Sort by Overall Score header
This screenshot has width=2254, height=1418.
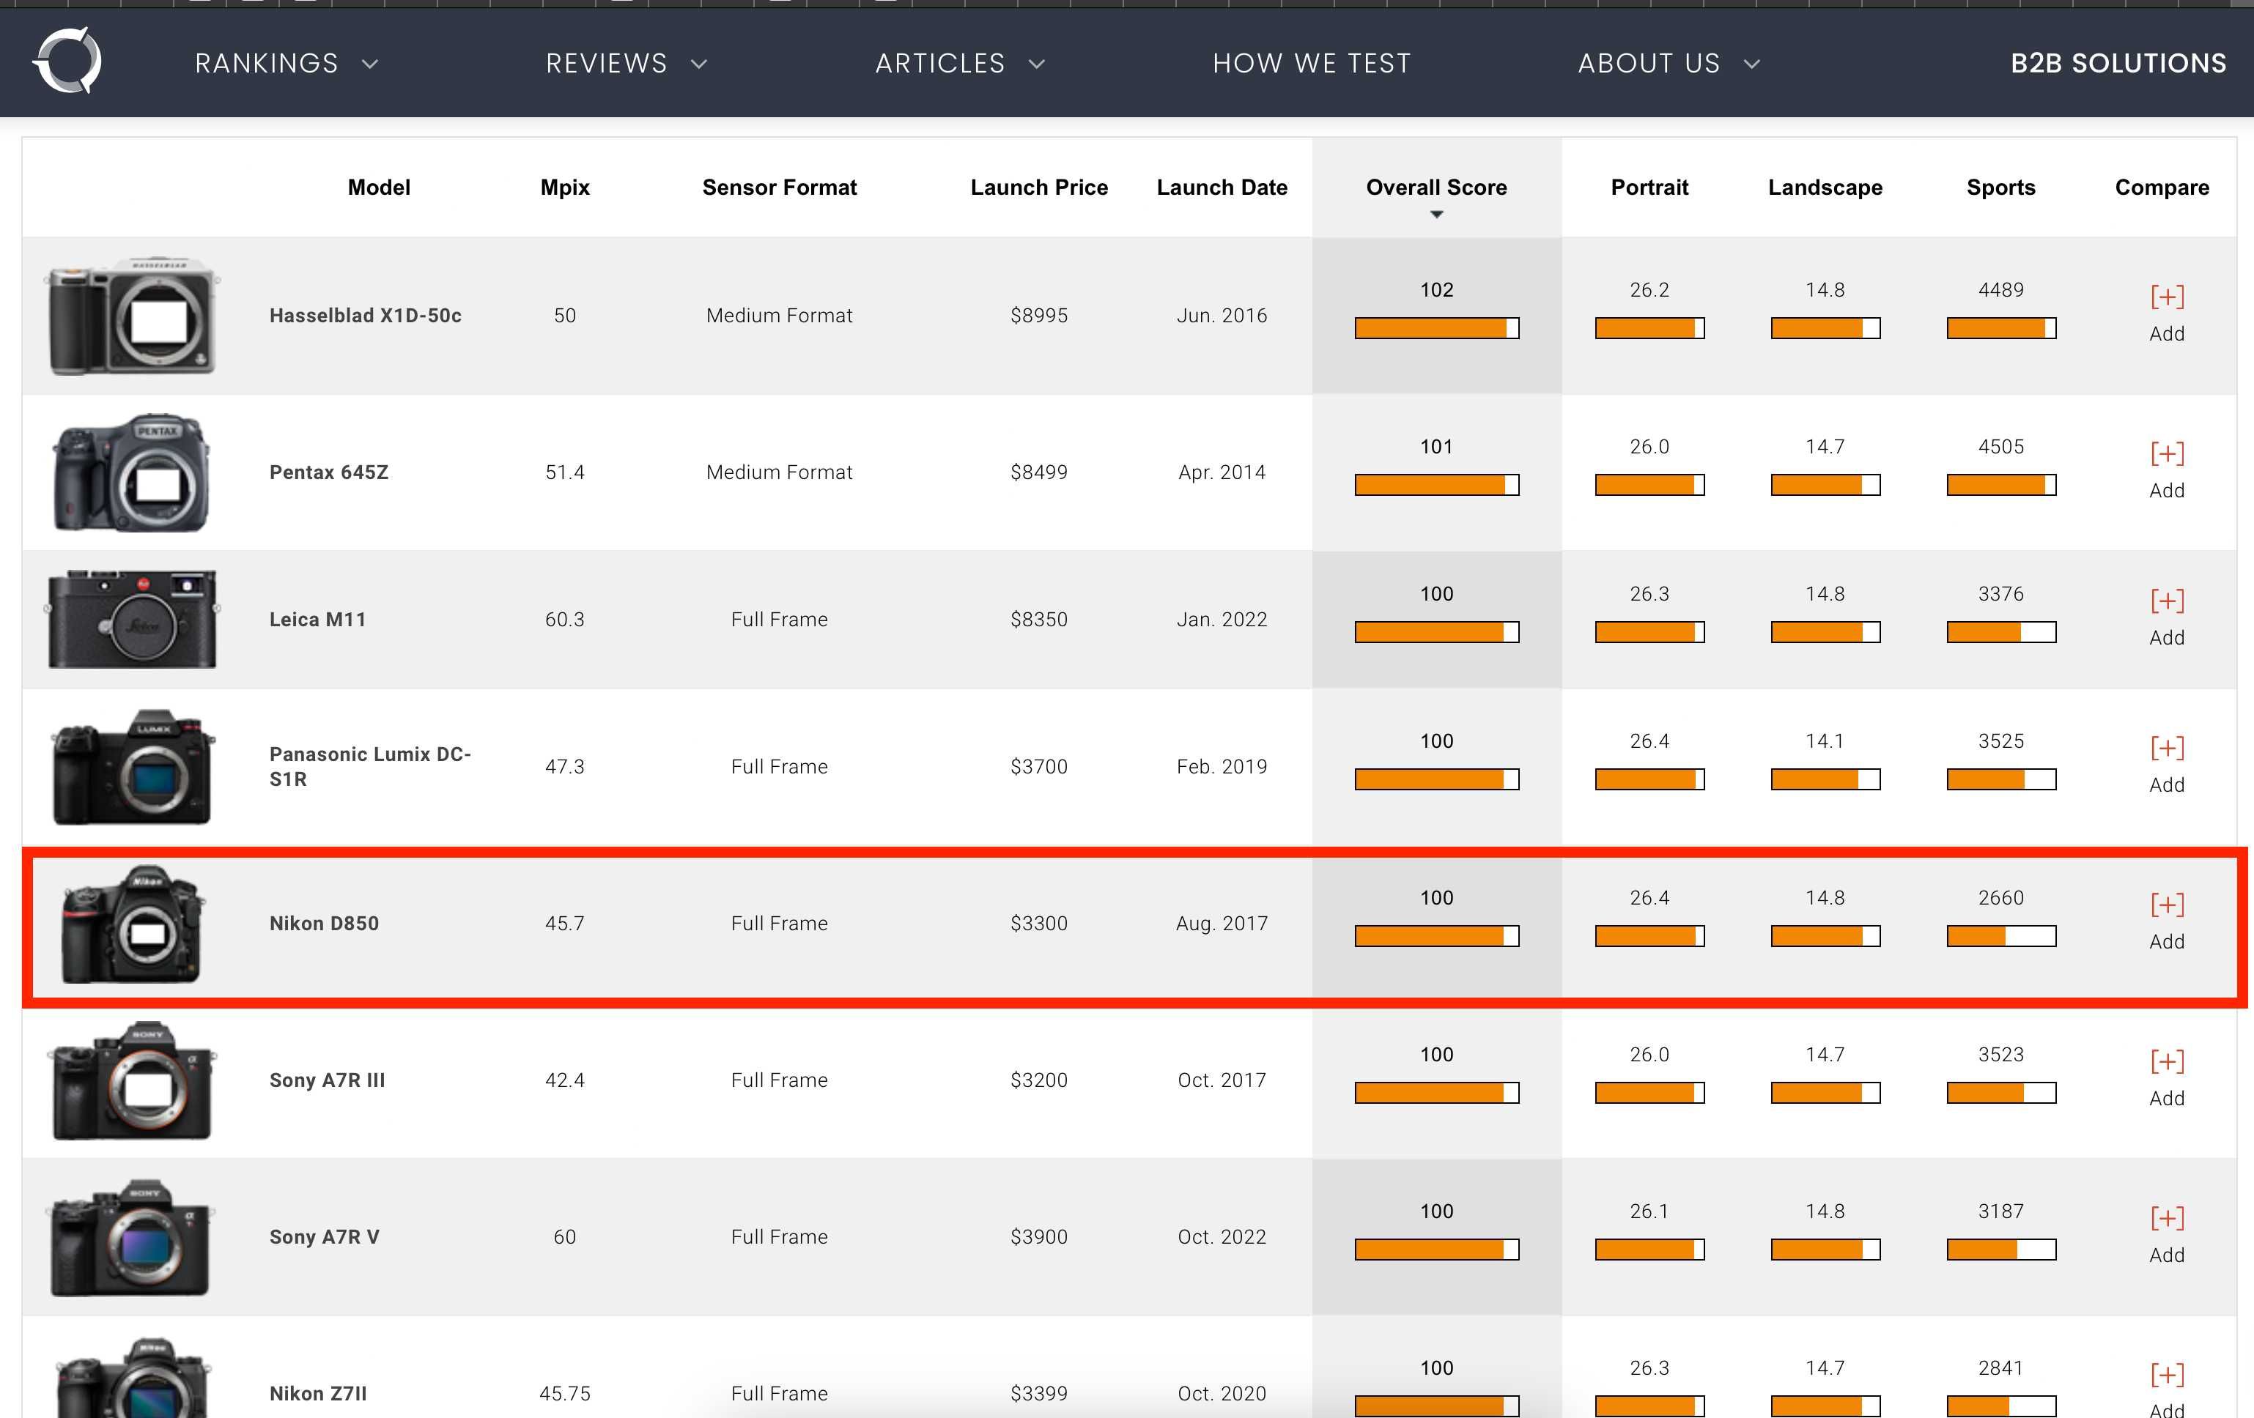(x=1436, y=187)
